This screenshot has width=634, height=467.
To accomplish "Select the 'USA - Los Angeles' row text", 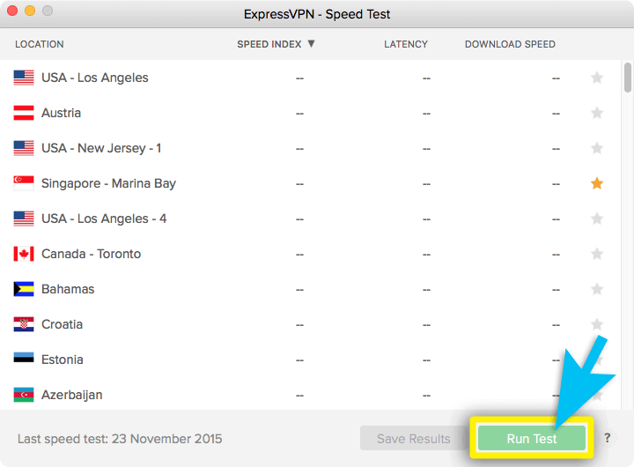I will (95, 78).
